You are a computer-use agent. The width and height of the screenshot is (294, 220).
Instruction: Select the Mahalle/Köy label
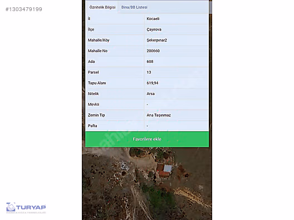(x=99, y=40)
